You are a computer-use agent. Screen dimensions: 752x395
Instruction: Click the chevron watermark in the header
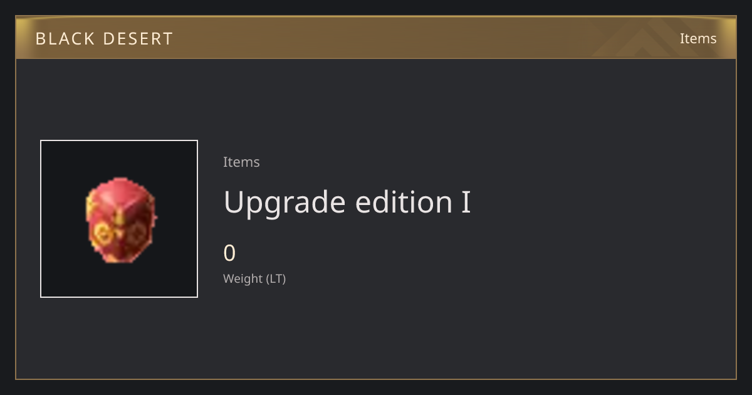652,39
